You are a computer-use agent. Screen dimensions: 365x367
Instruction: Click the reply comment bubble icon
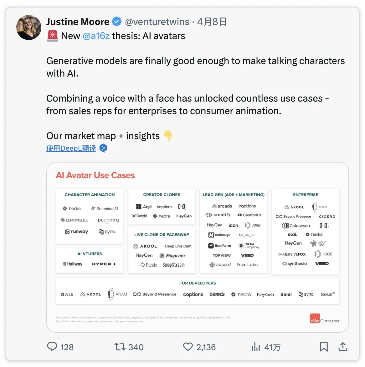click(52, 346)
